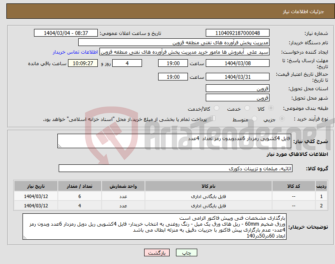Click need date 1404/03/12 in row 1
The height and width of the screenshot is (264, 335).
click(x=36, y=196)
